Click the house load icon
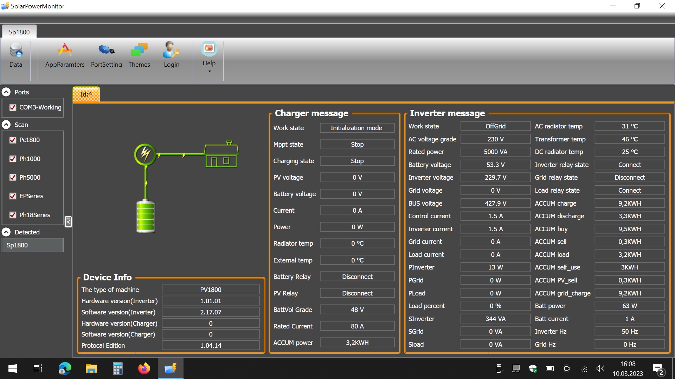 [x=221, y=155]
